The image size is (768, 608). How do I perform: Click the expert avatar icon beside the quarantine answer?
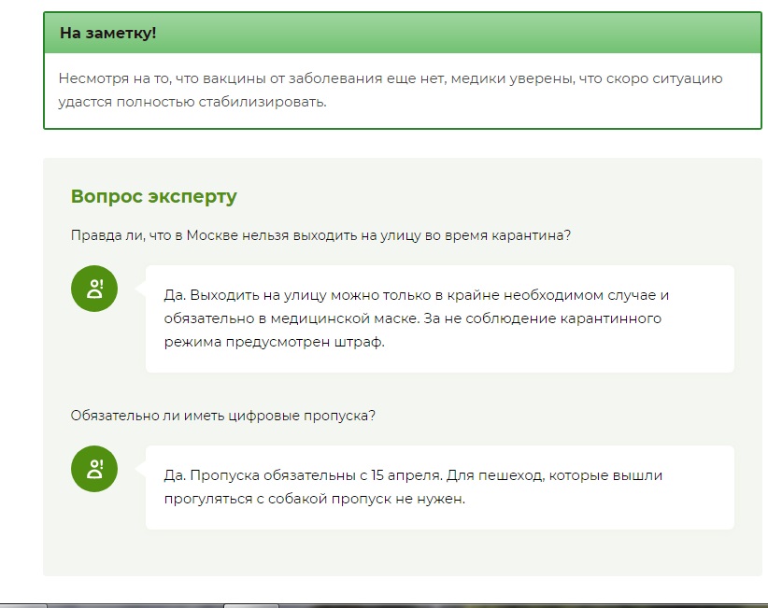point(94,289)
